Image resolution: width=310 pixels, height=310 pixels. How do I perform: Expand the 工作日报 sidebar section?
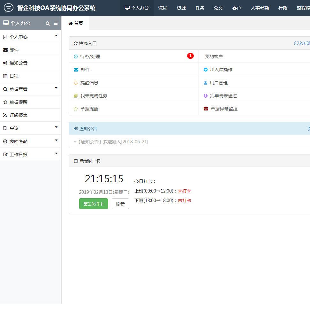56,153
